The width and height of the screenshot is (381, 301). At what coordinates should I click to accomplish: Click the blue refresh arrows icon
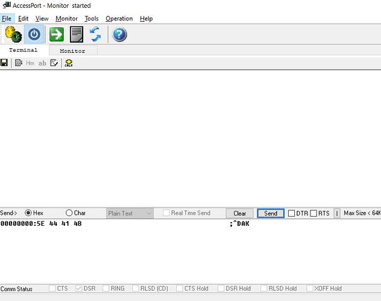[95, 34]
